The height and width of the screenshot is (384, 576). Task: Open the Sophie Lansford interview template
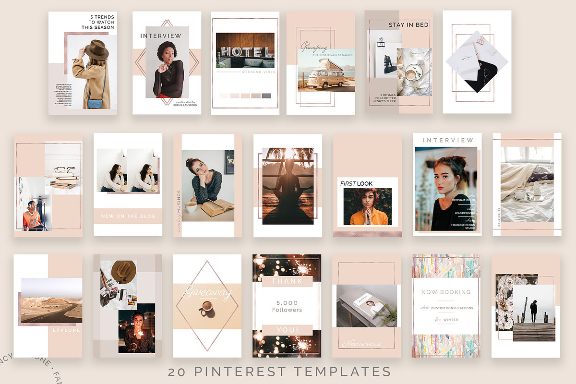[x=167, y=63]
